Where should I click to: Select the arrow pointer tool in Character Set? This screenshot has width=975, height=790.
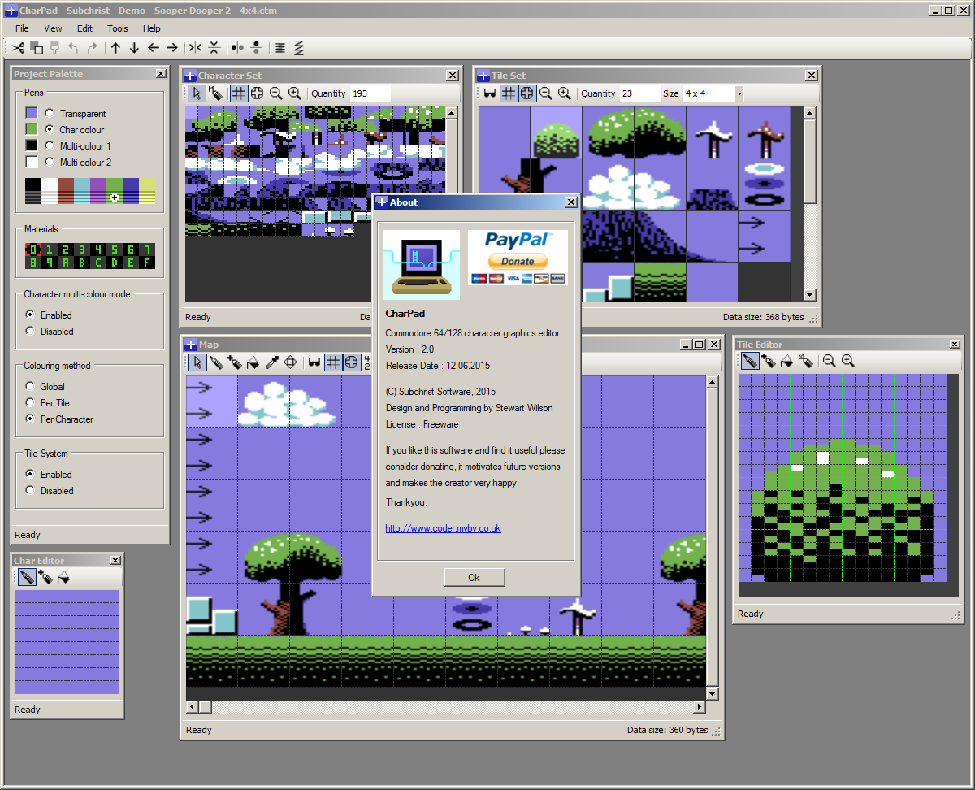[x=197, y=93]
